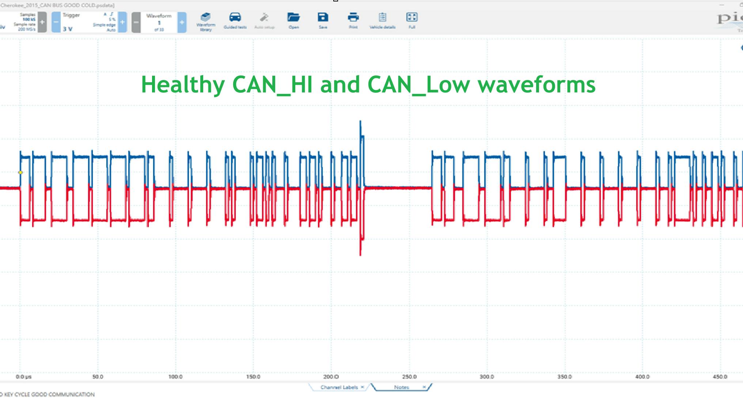
Task: Step to the next waveform buffer
Action: pyautogui.click(x=181, y=21)
